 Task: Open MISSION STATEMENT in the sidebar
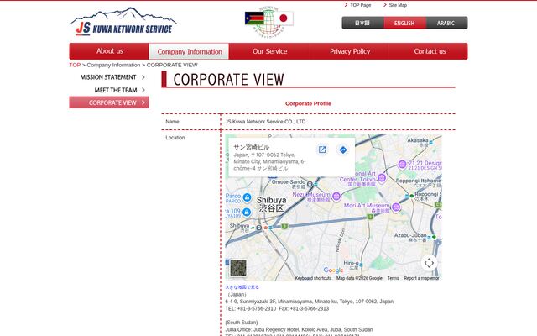click(109, 77)
